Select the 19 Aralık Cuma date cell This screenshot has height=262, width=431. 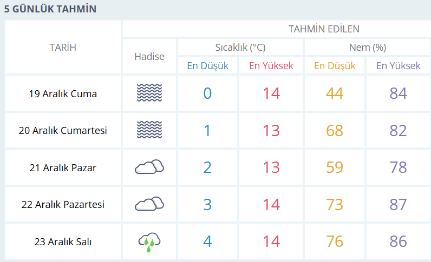pyautogui.click(x=63, y=93)
